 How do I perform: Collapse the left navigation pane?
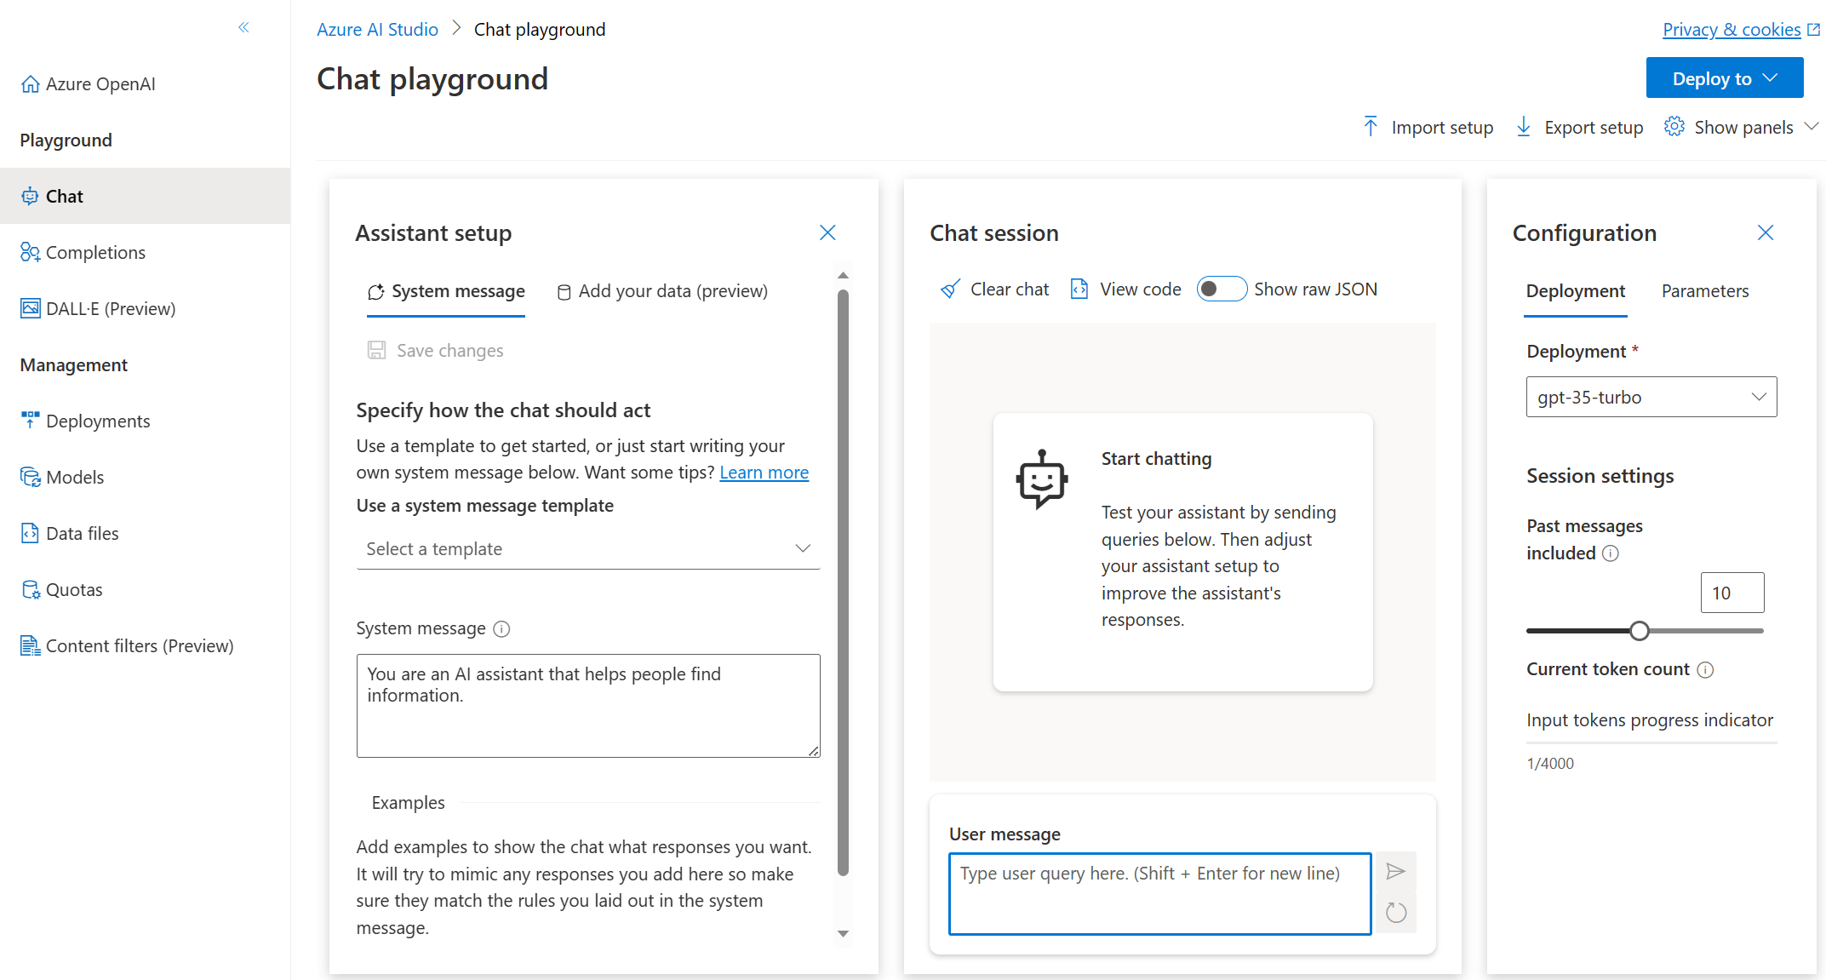[243, 27]
